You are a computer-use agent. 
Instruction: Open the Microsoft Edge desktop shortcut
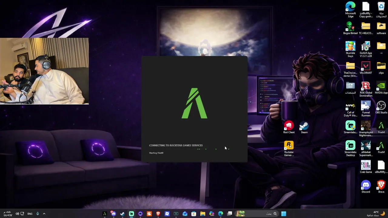coord(350,10)
